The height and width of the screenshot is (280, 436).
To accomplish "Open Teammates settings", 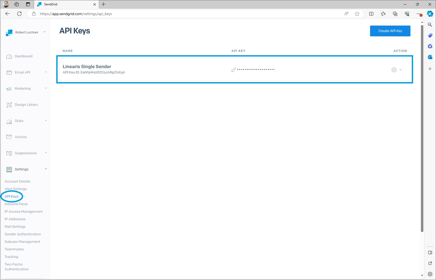I will [x=14, y=249].
